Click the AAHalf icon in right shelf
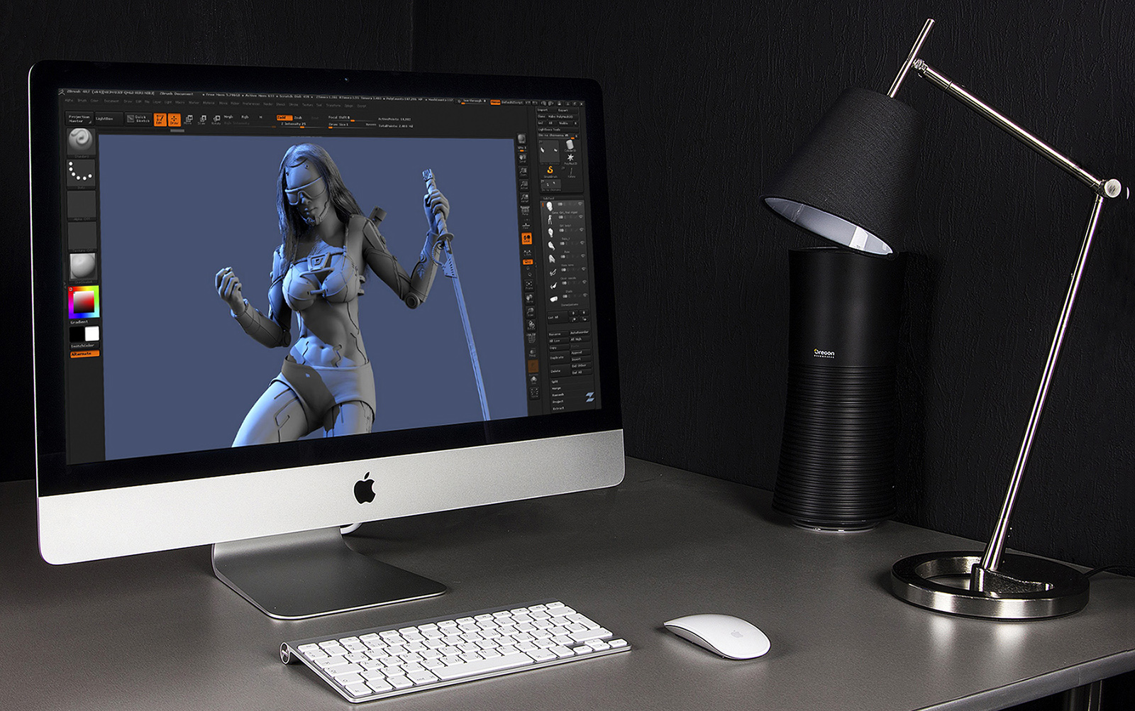This screenshot has height=711, width=1135. coord(525,198)
